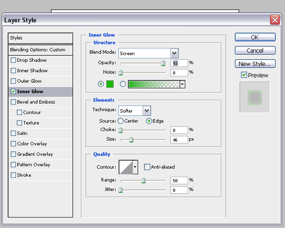Viewport: 285px width, 228px height.
Task: Click the Cancel button
Action: click(x=255, y=50)
